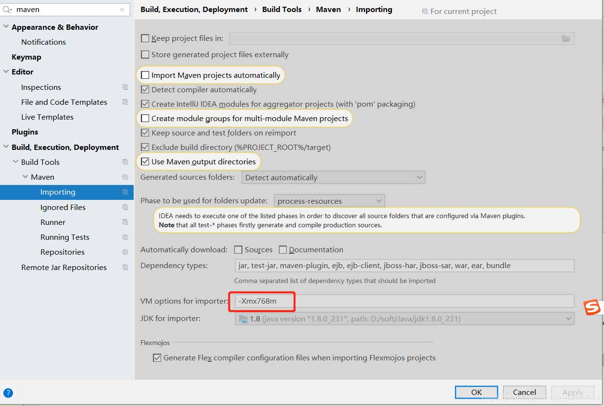Click Maven in the breadcrumb path
This screenshot has width=604, height=406.
pos(328,9)
